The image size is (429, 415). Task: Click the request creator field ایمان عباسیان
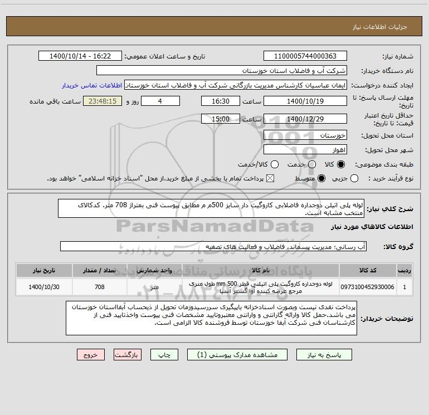tap(236, 85)
